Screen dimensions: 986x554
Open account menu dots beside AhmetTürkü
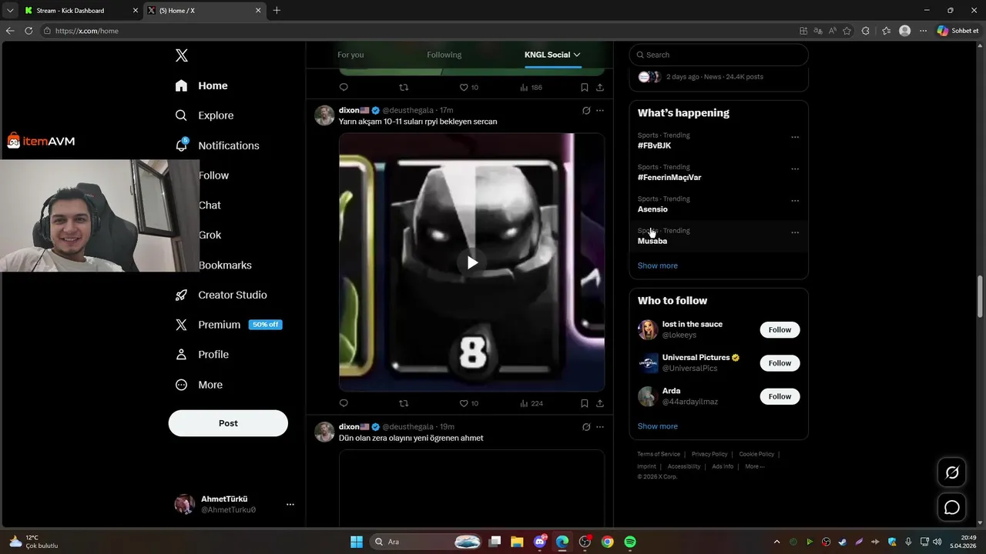coord(290,504)
